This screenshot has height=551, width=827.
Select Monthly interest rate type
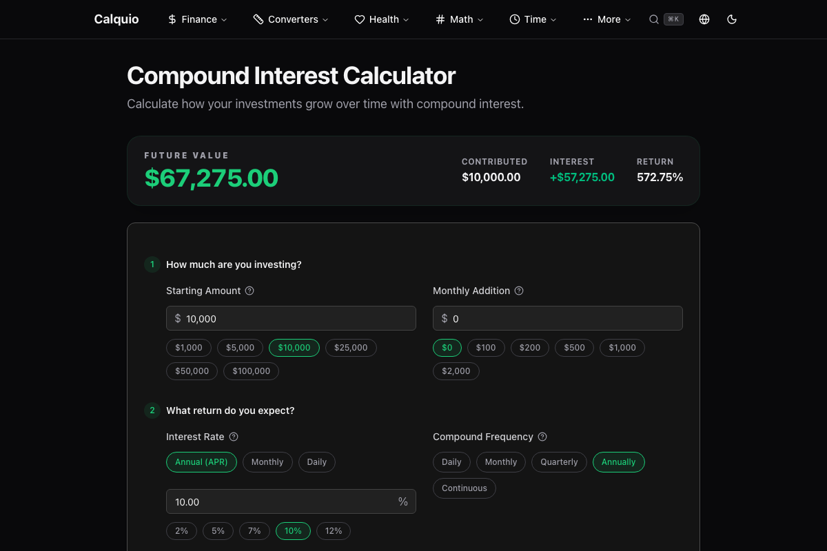pyautogui.click(x=267, y=462)
